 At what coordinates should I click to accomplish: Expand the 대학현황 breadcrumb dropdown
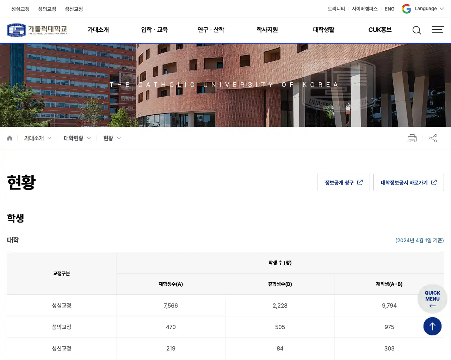pyautogui.click(x=77, y=138)
